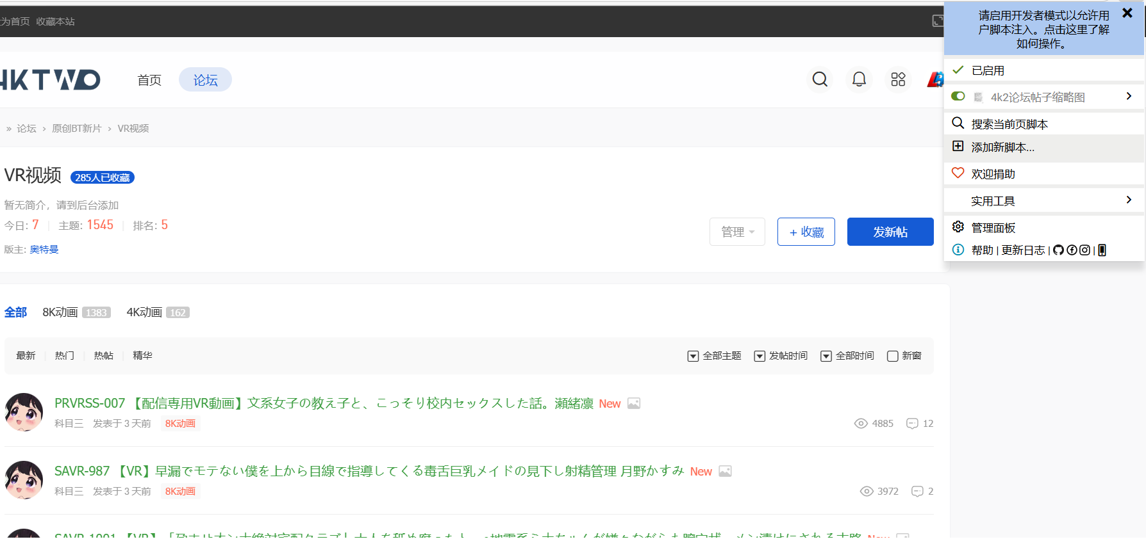Switch to the 论坛 navigation tab
Image resolution: width=1146 pixels, height=553 pixels.
(205, 80)
